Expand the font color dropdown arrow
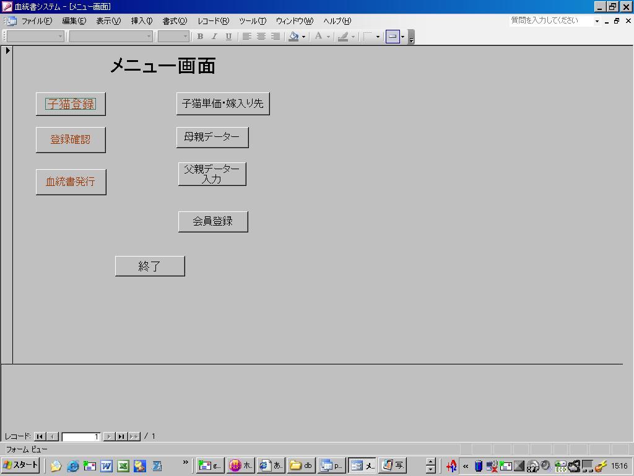 pyautogui.click(x=328, y=37)
